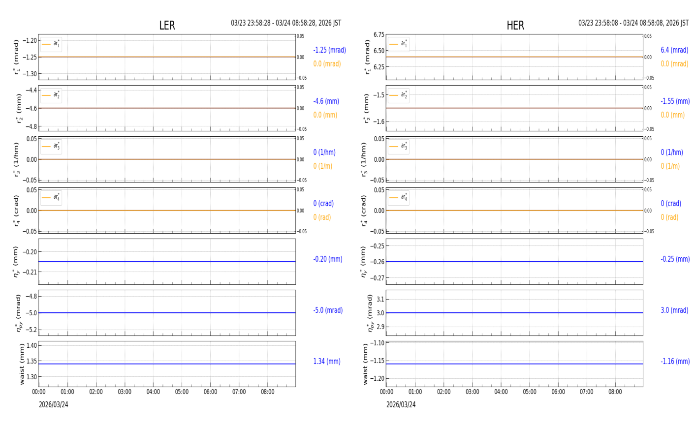
Task: Click the HER r4* (crad) axis label
Action: [364, 211]
